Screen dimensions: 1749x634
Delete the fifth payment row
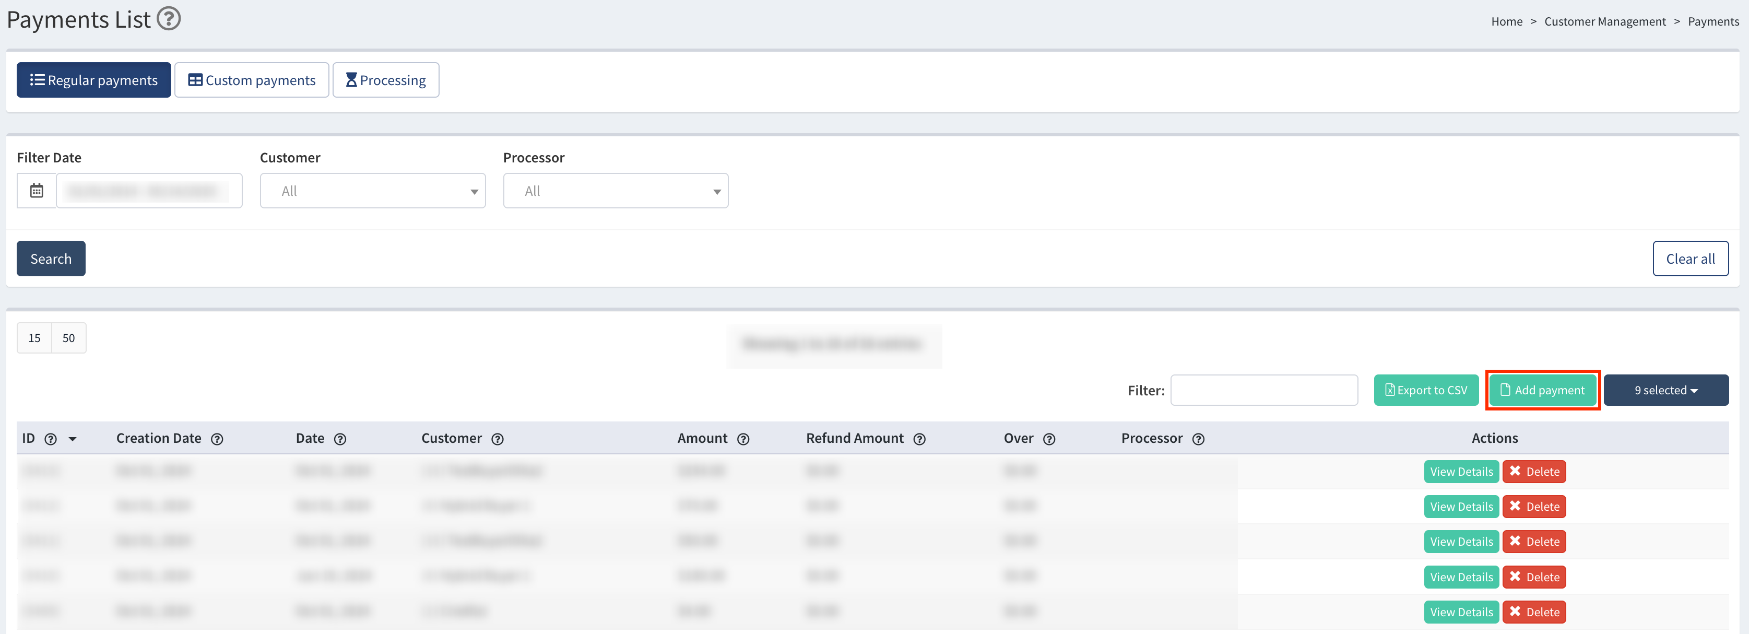coord(1534,612)
